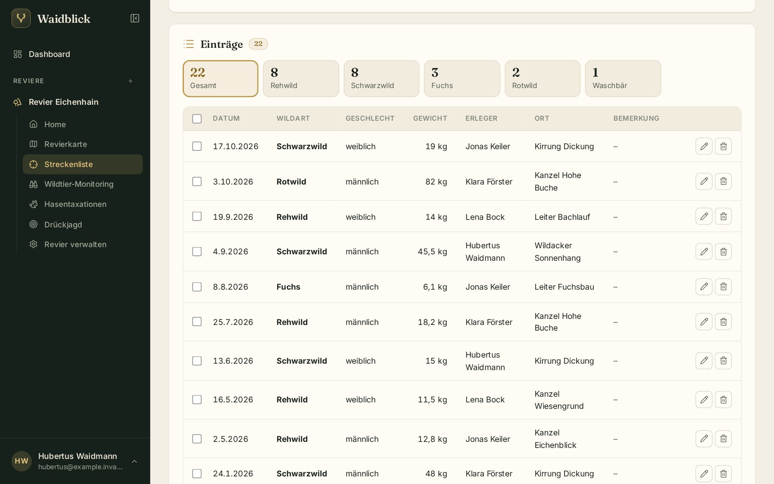
Task: Select the 19.9.2026 Rehwild row checkbox
Action: click(197, 216)
